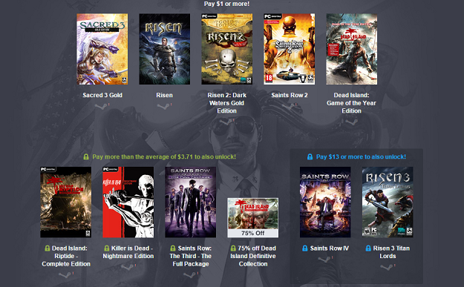This screenshot has height=287, width=464.
Task: Click the Dead Island 75% Off coupon image
Action: click(253, 218)
